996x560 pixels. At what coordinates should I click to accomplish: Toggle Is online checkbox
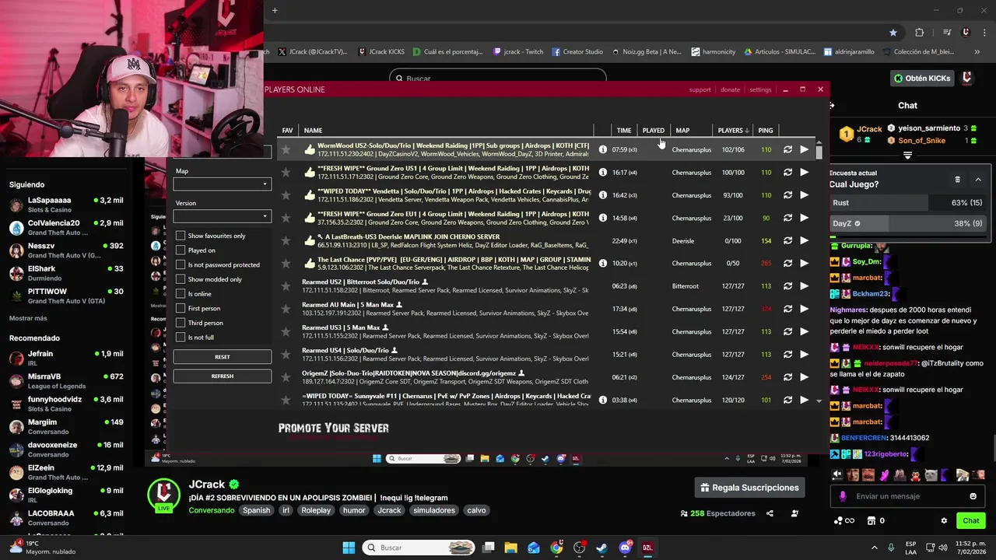[181, 294]
